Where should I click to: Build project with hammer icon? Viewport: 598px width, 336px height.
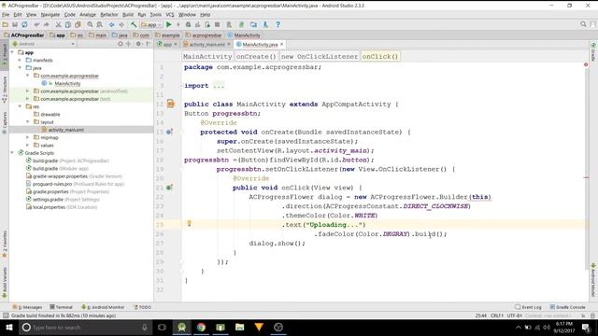(134, 25)
